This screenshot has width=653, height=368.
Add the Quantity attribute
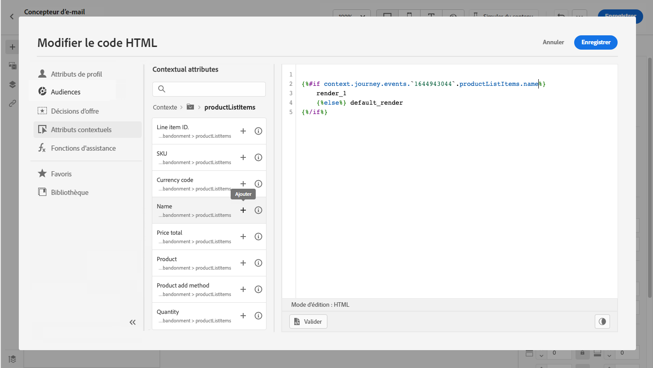click(x=243, y=316)
